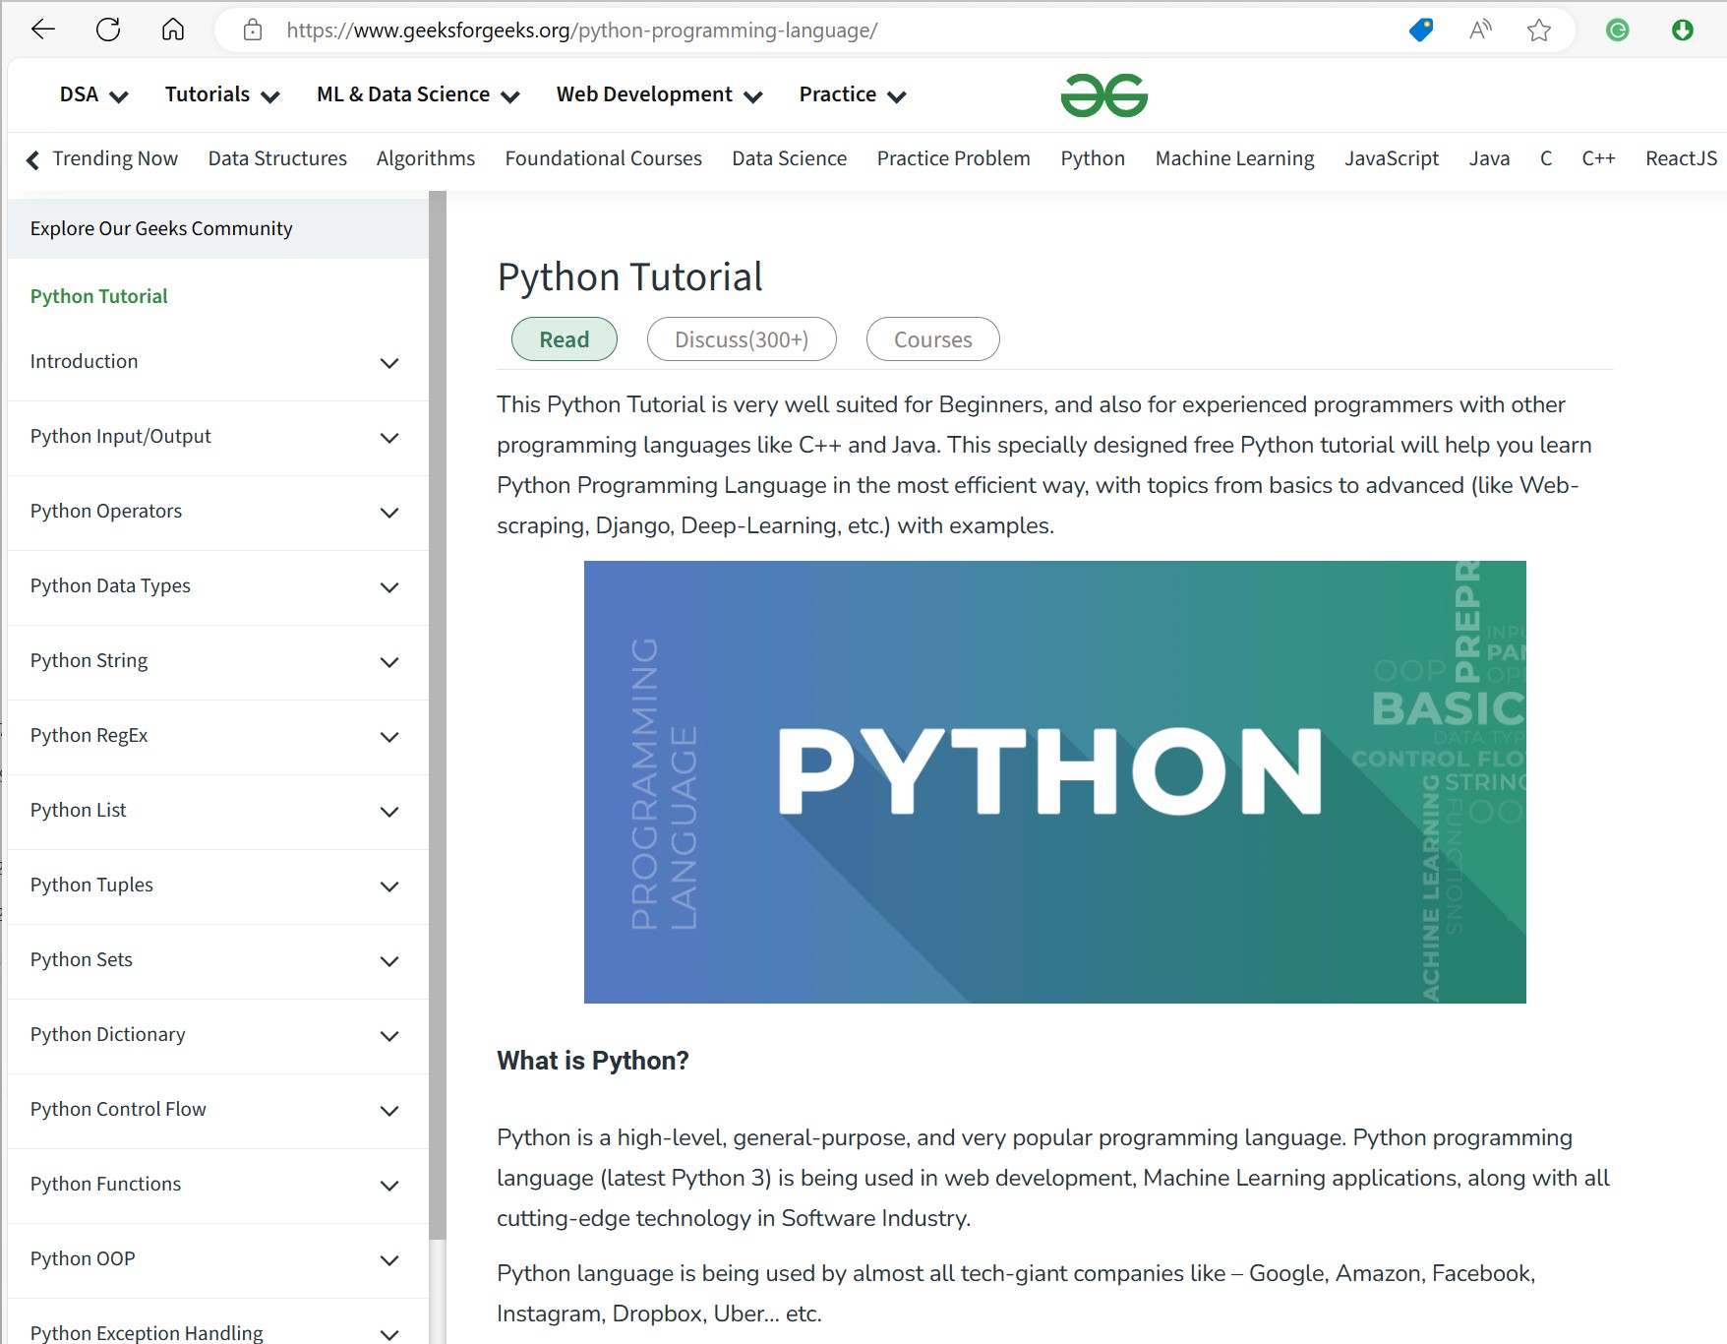Add this page to favorites star

[1539, 31]
